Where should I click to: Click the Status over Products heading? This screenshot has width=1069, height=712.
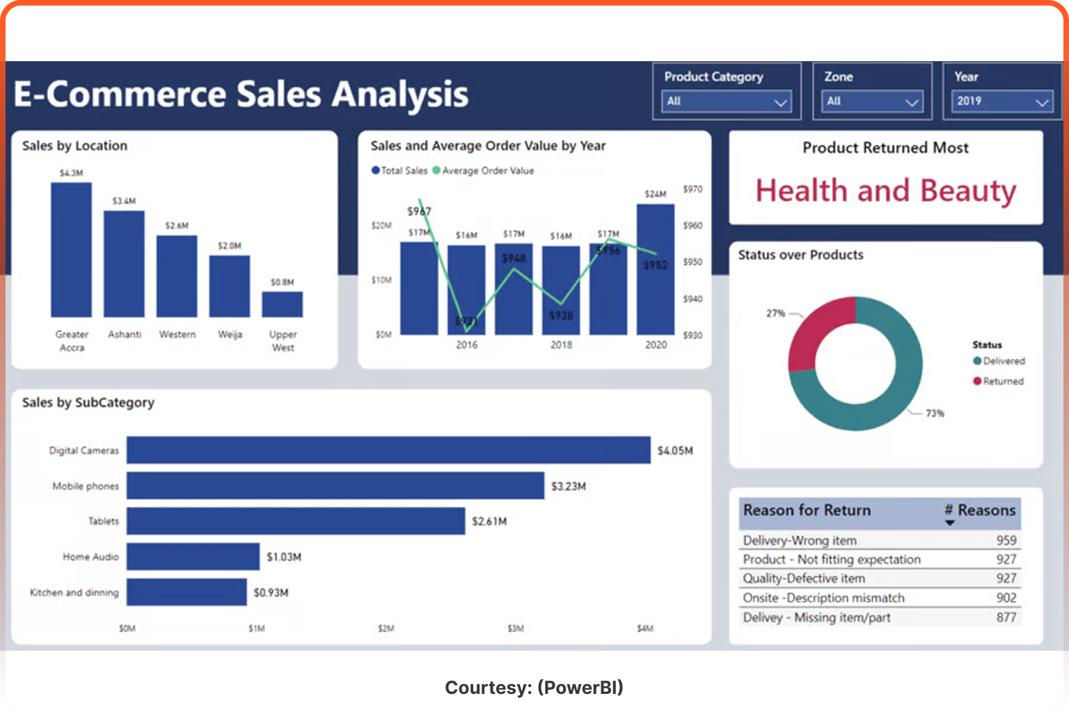[x=800, y=255]
